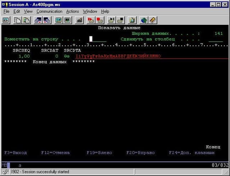This screenshot has height=176, width=230.
Task: Click the Session A title bar icon
Action: pyautogui.click(x=5, y=5)
